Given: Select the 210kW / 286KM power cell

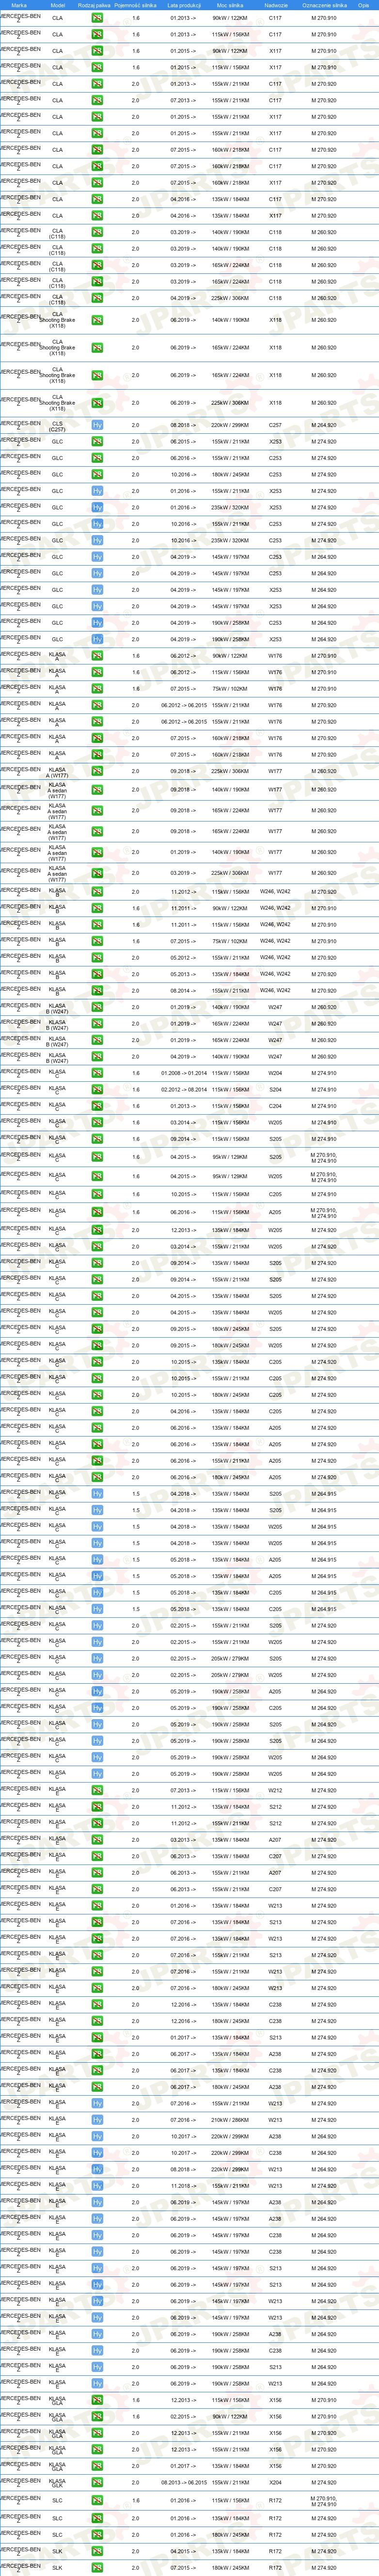Looking at the screenshot, I should (x=230, y=2120).
